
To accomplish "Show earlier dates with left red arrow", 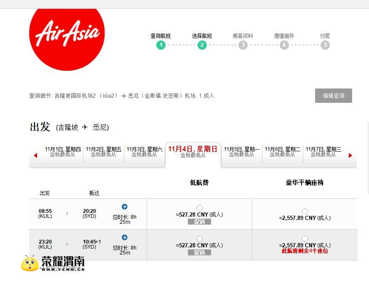I will (x=35, y=155).
